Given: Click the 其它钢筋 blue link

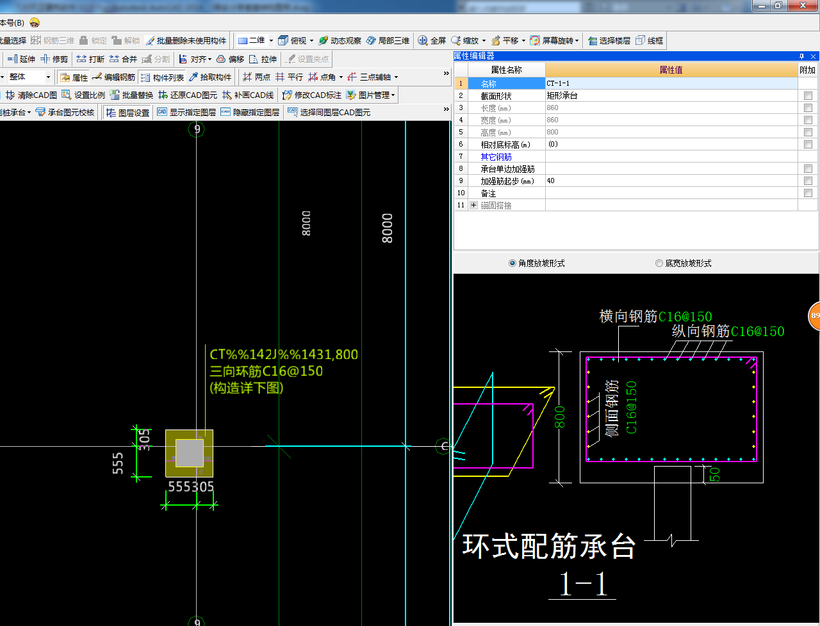Looking at the screenshot, I should [x=496, y=156].
